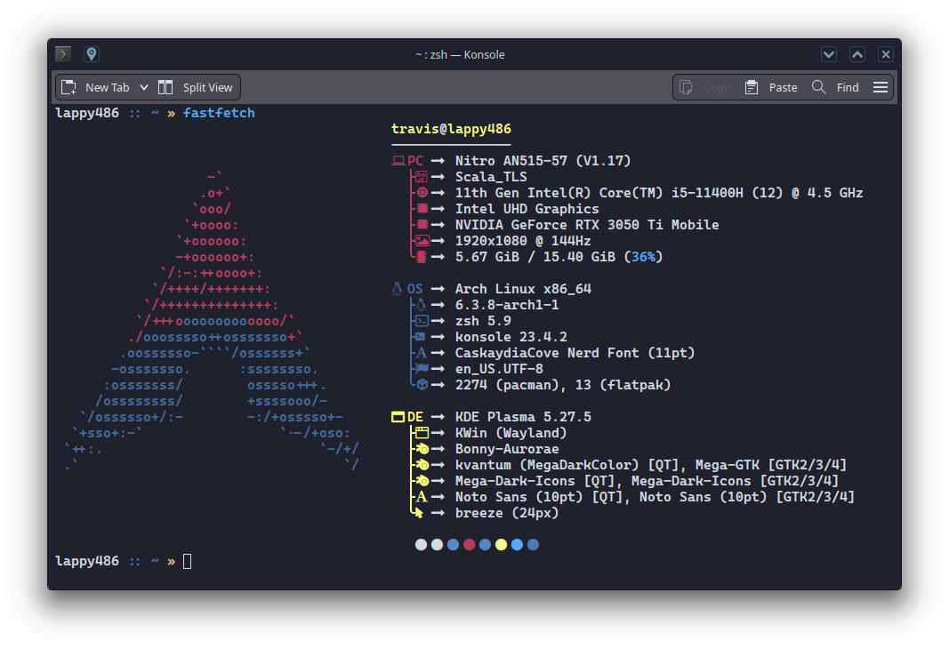
Task: Open the terminal app menu icon in the title bar
Action: 63,54
